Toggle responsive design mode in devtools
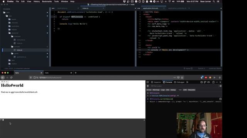This screenshot has width=247, height=138. pyautogui.click(x=213, y=82)
